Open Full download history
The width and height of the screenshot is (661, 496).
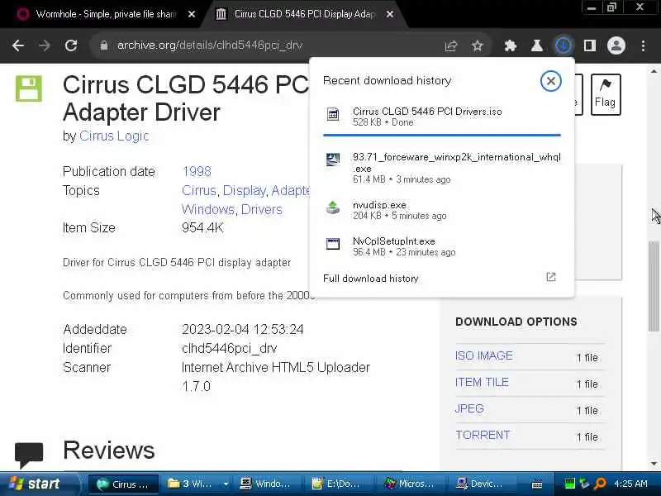pyautogui.click(x=370, y=279)
